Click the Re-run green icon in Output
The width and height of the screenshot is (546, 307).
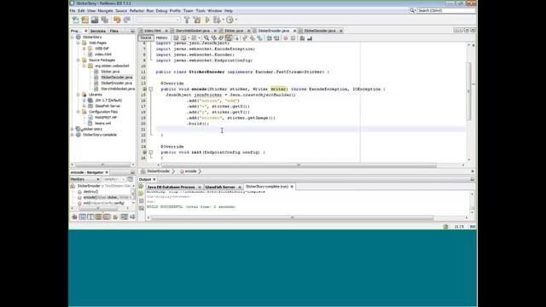pos(142,187)
